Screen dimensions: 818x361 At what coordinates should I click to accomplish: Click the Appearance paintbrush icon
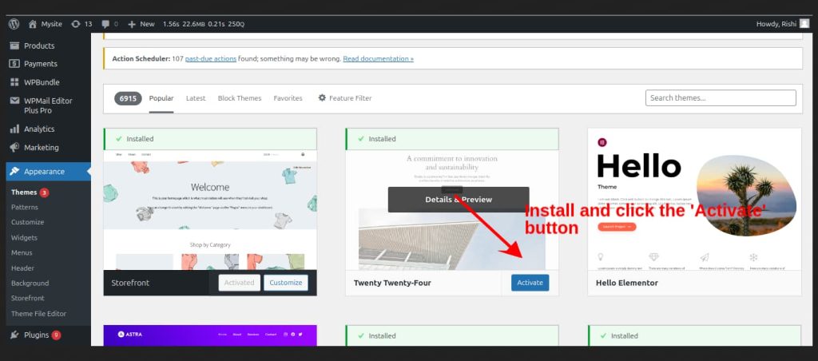pos(14,172)
